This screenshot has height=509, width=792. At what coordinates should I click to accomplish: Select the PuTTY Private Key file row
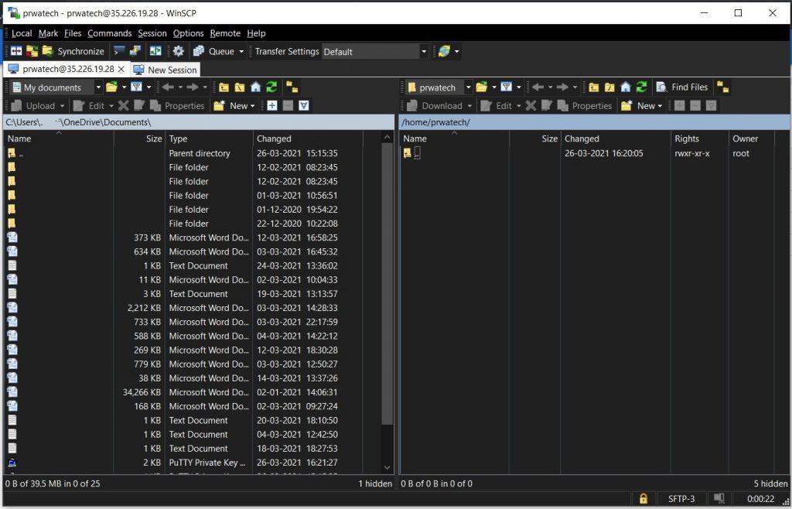click(x=183, y=463)
